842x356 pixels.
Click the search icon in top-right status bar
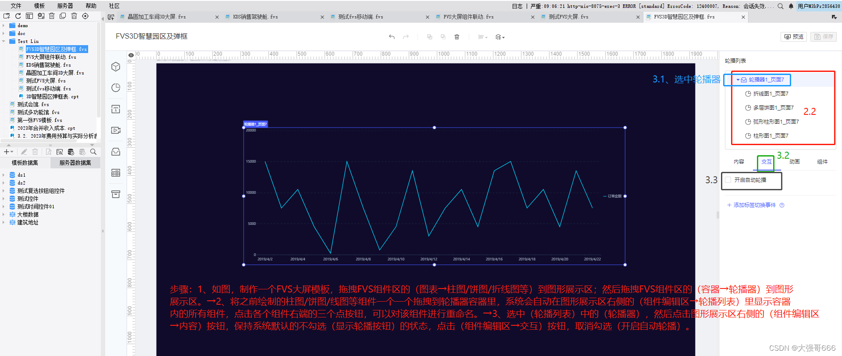(x=780, y=6)
